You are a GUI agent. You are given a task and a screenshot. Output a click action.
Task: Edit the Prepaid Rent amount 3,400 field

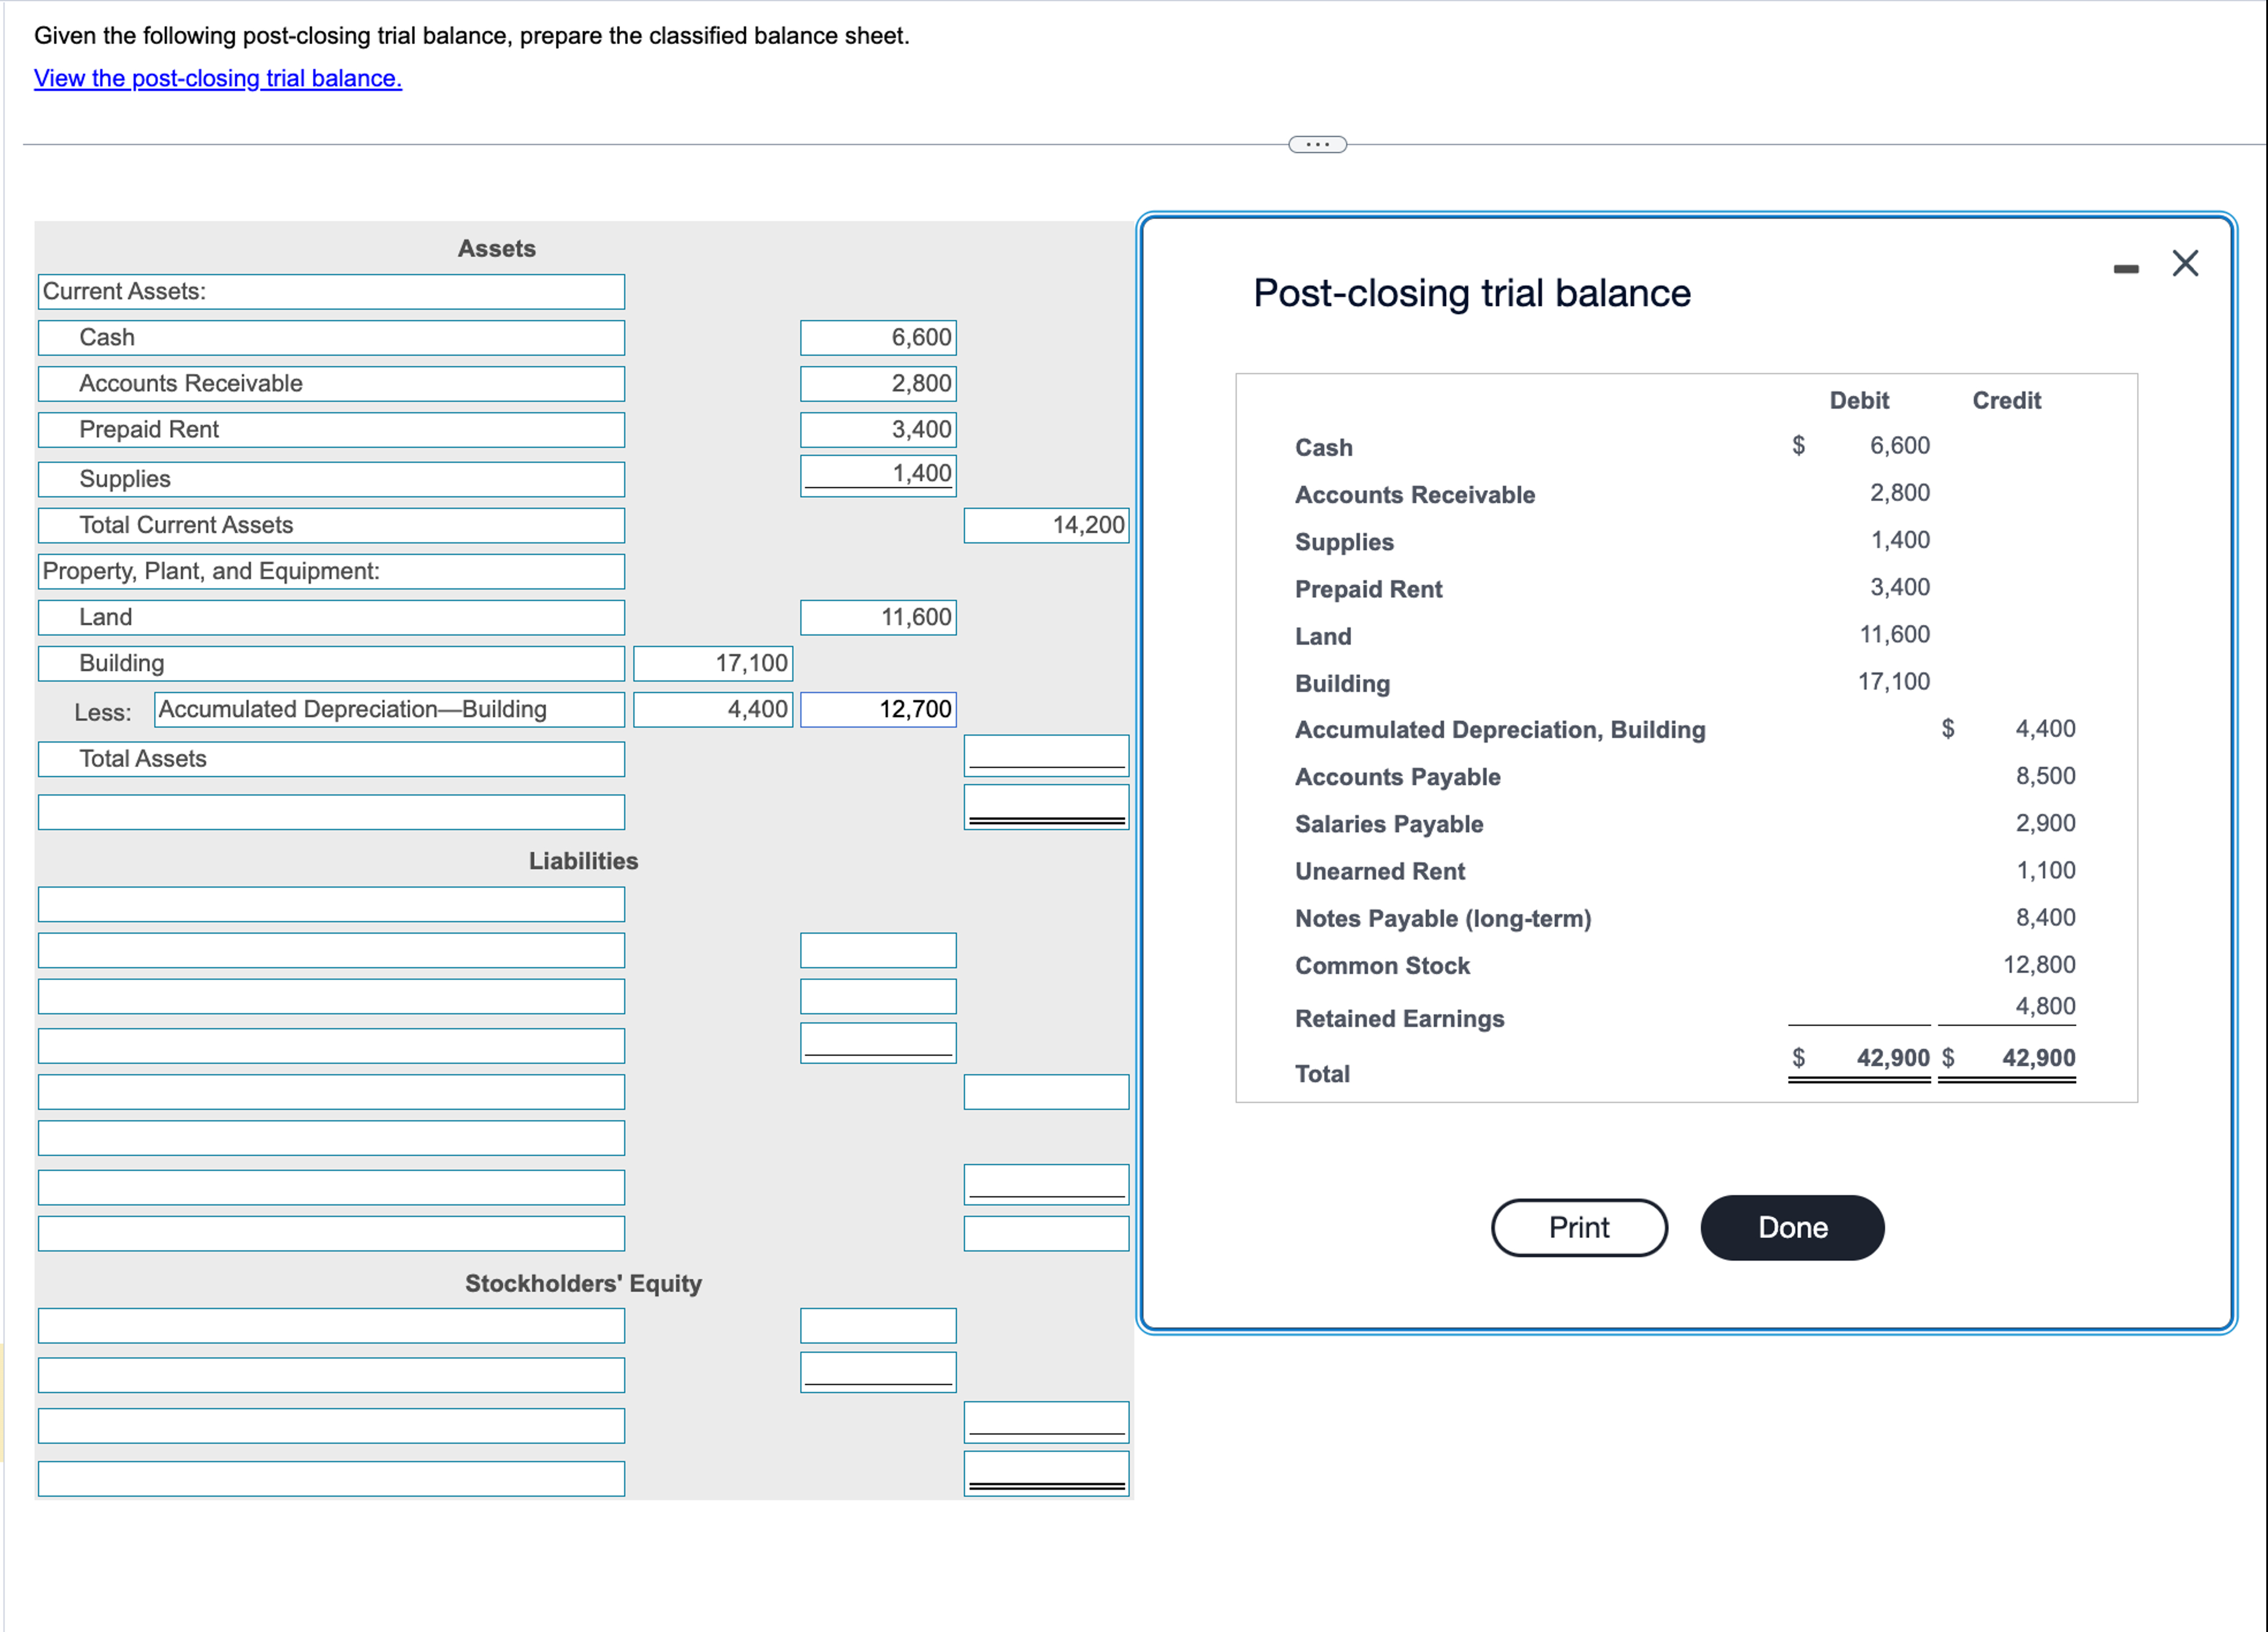[x=878, y=430]
